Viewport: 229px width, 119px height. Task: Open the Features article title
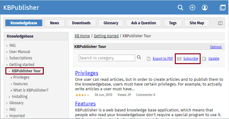[85, 104]
